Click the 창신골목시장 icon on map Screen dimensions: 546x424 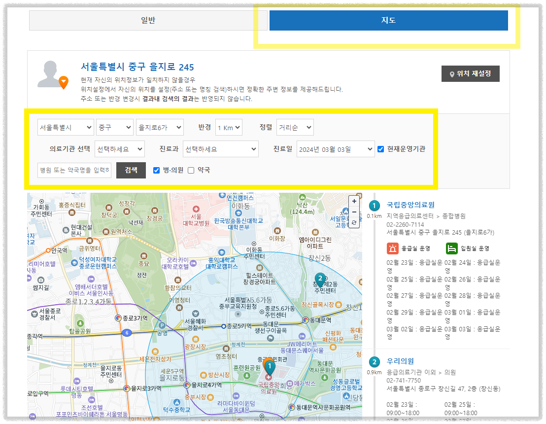(339, 305)
